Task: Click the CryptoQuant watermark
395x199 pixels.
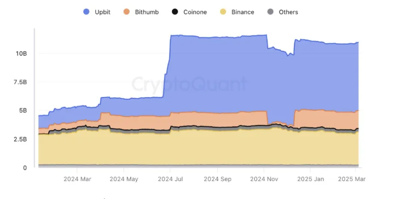Action: click(189, 84)
